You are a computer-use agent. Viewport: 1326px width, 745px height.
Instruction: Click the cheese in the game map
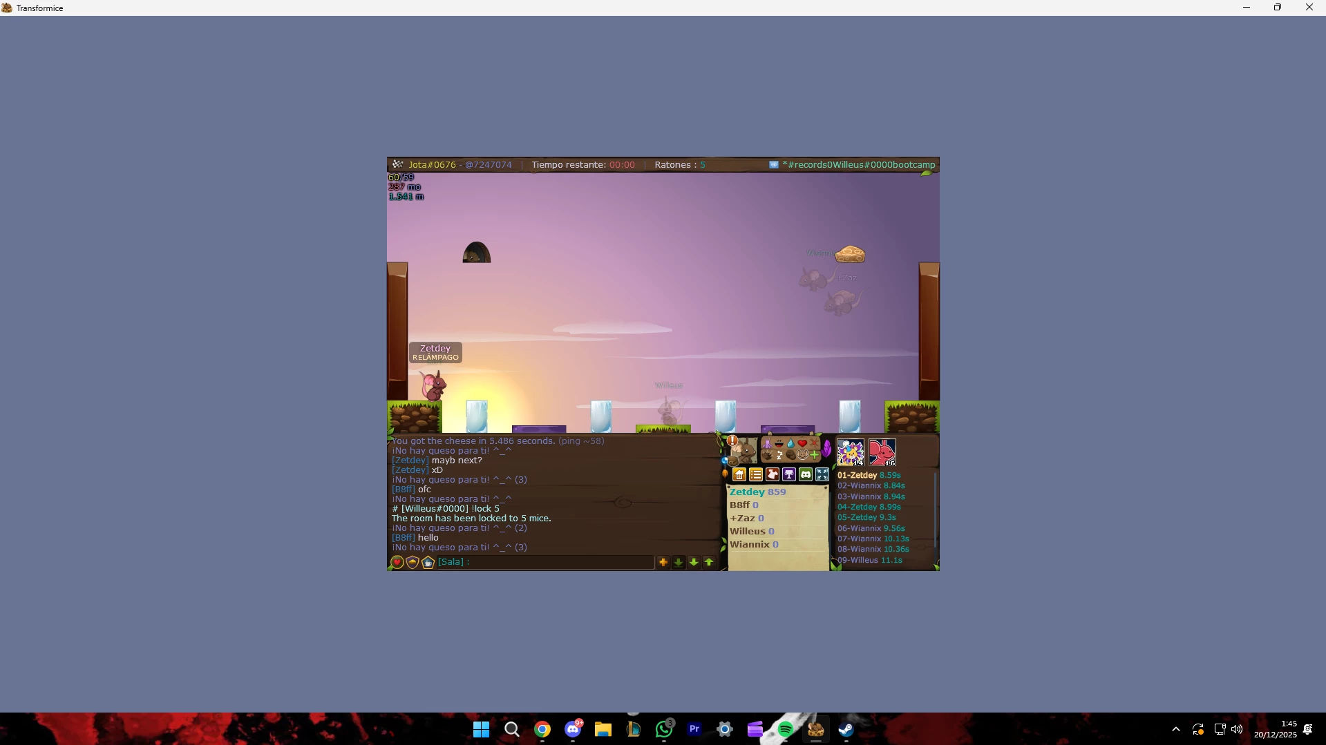point(850,254)
